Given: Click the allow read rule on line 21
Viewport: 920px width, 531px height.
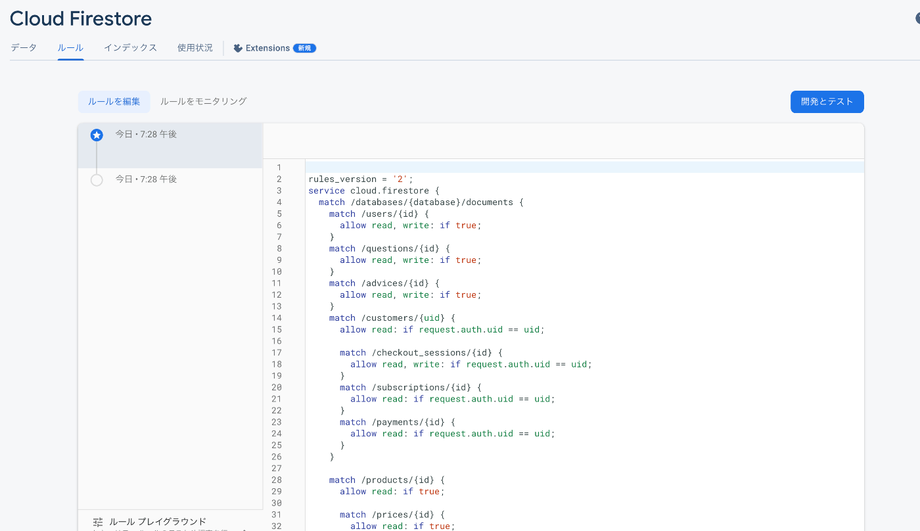Looking at the screenshot, I should (453, 399).
